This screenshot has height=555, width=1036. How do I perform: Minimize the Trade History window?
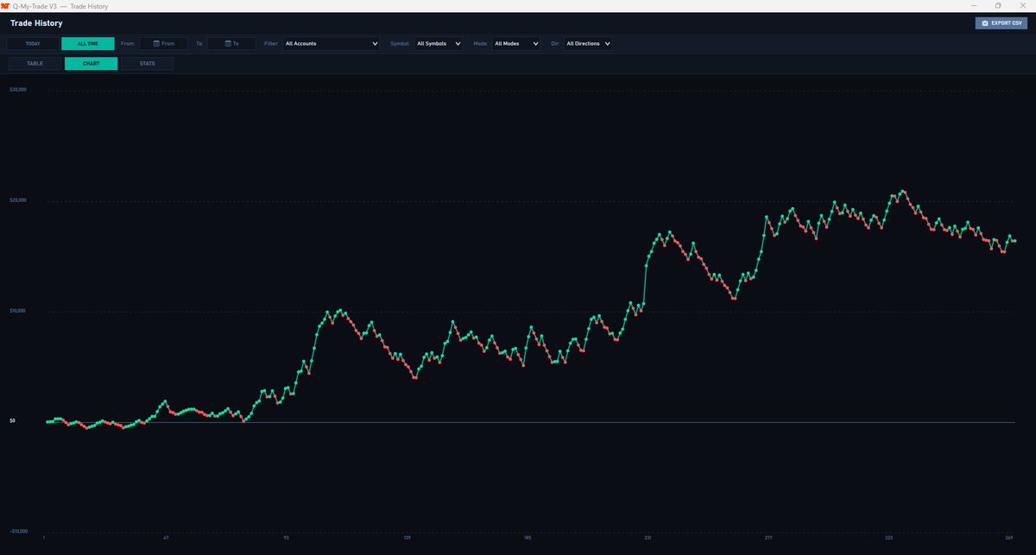[x=975, y=5]
